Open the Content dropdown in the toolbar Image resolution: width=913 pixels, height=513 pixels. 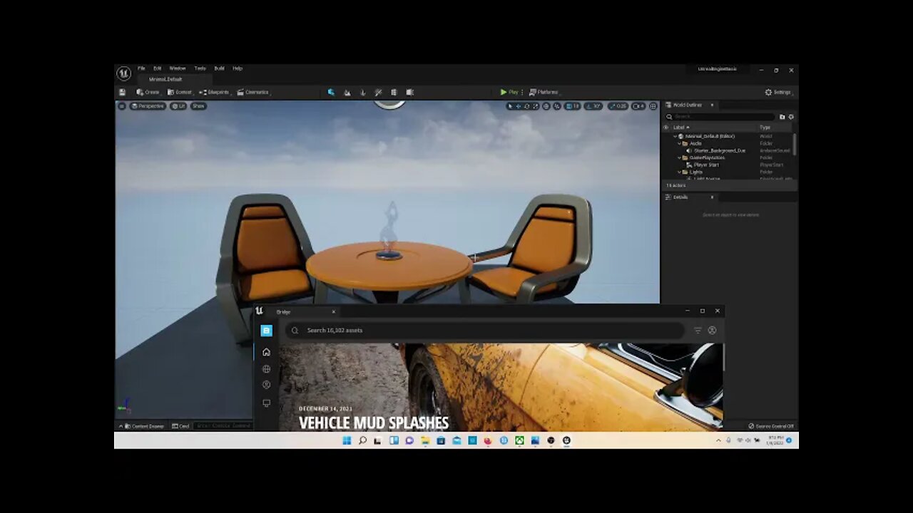point(180,92)
